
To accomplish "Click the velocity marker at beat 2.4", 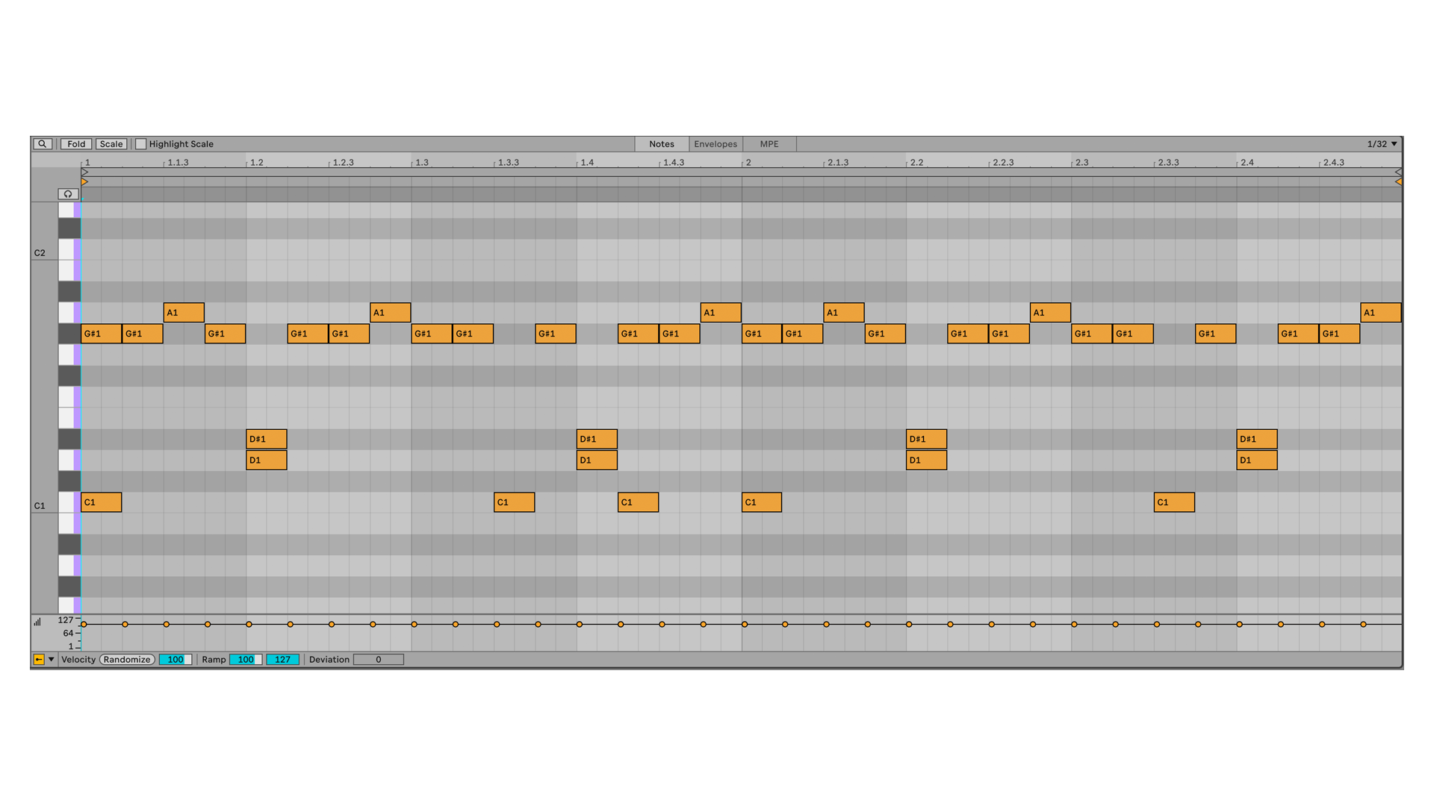I will (x=1240, y=624).
